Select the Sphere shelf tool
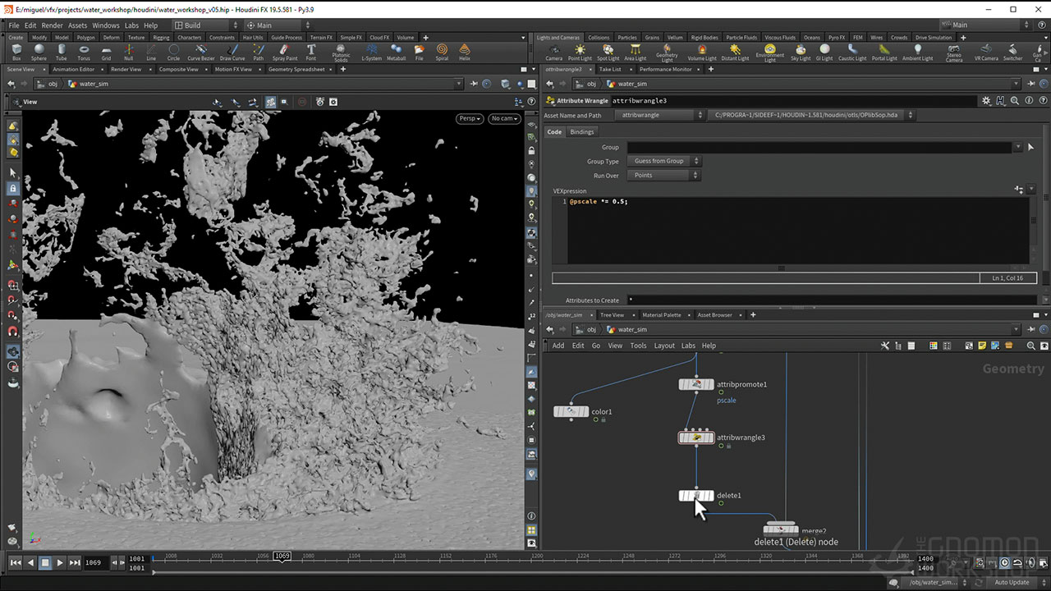Image resolution: width=1051 pixels, height=591 pixels. [39, 52]
